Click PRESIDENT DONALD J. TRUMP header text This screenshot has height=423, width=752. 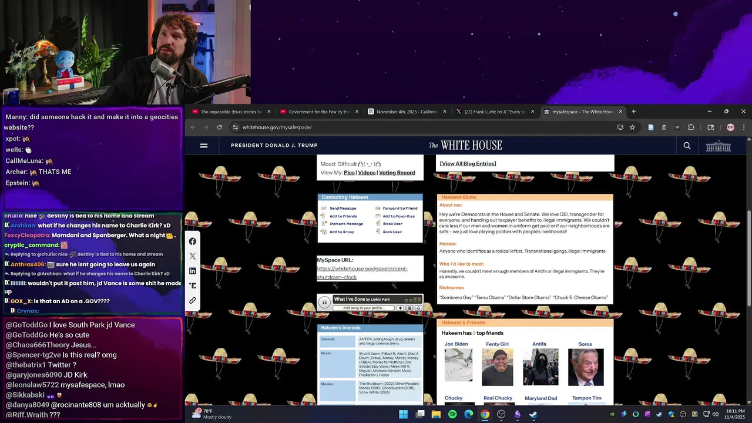[274, 146]
